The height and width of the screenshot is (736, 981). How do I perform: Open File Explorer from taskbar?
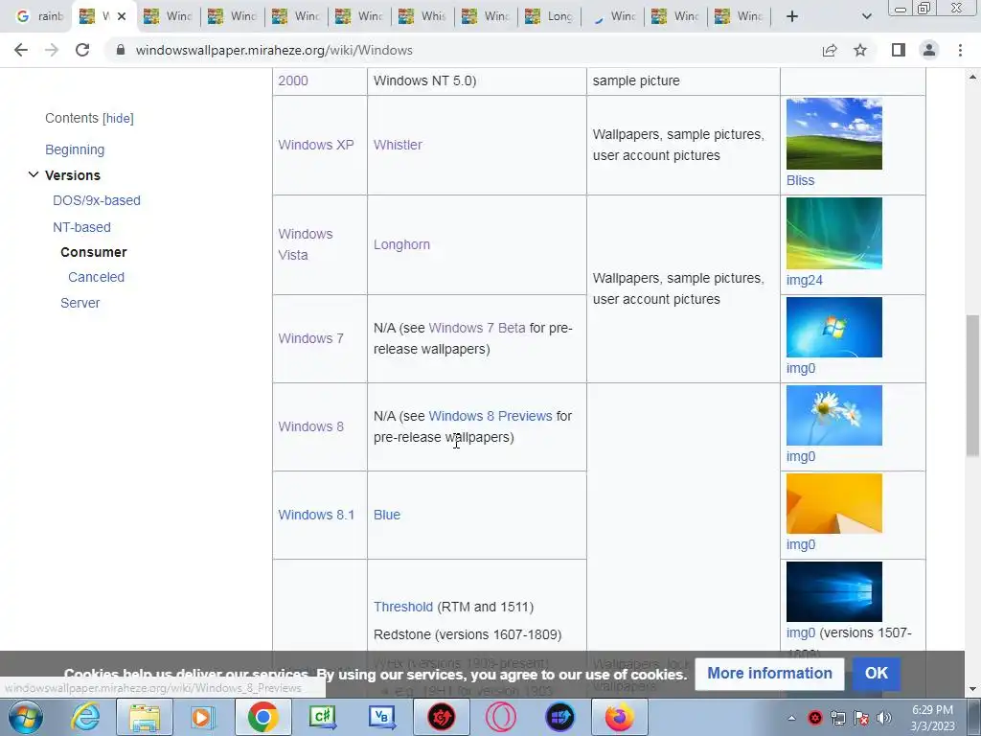pyautogui.click(x=145, y=717)
